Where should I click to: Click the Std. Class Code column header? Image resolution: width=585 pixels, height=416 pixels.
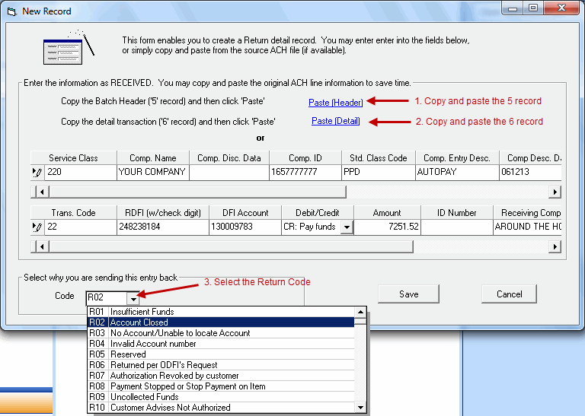(x=379, y=158)
